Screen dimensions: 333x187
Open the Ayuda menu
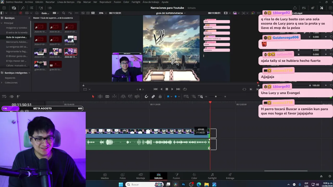[x=165, y=2]
